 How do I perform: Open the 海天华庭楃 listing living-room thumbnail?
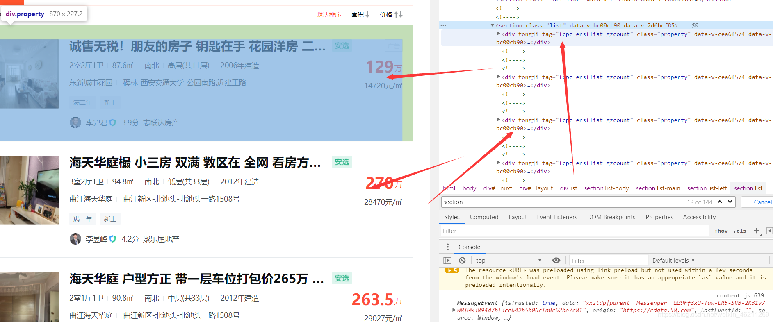point(30,190)
